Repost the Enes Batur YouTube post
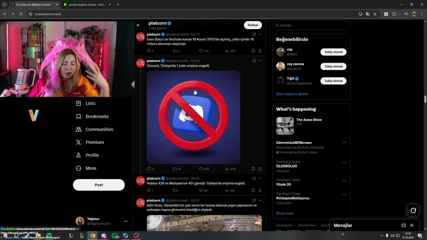The width and height of the screenshot is (427, 240). click(174, 51)
